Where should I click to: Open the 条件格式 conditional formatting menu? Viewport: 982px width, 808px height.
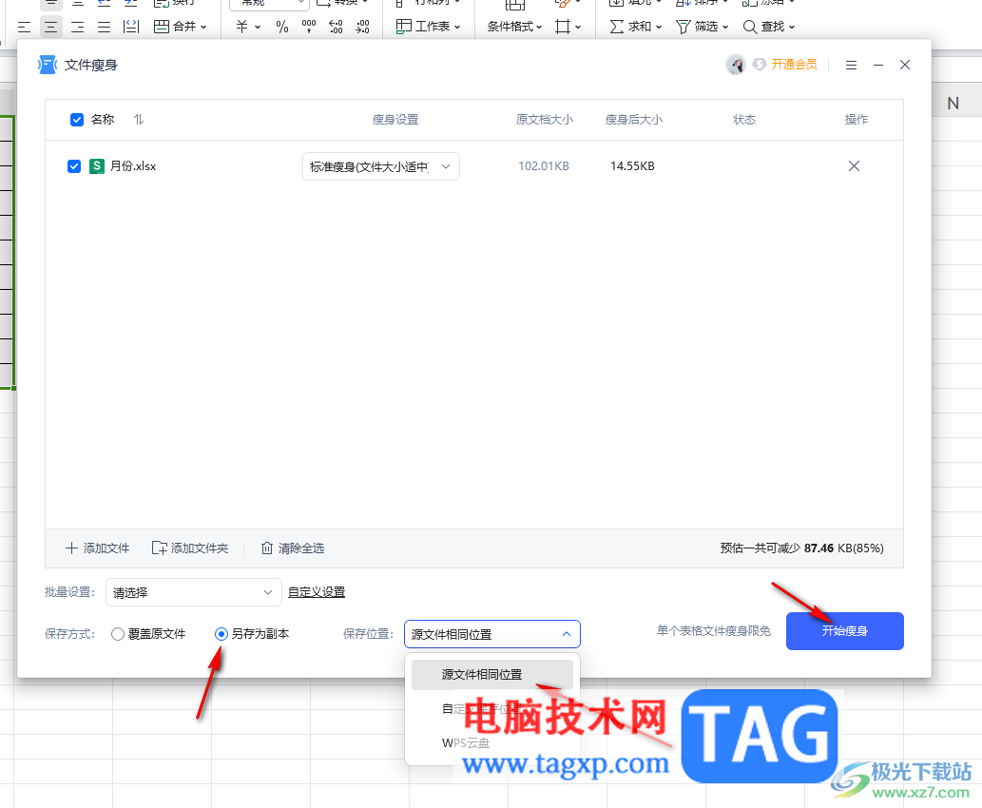(x=515, y=27)
